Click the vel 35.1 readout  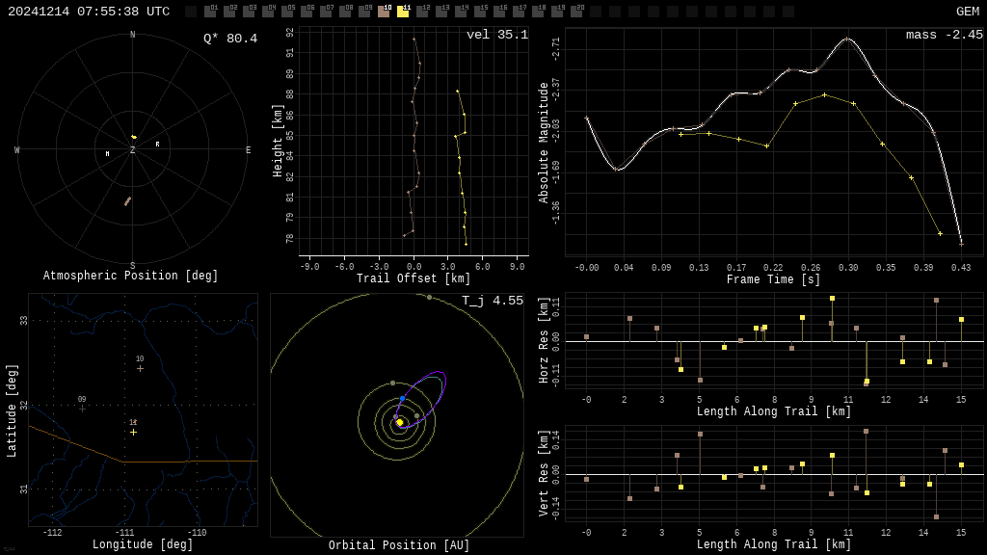tap(496, 35)
